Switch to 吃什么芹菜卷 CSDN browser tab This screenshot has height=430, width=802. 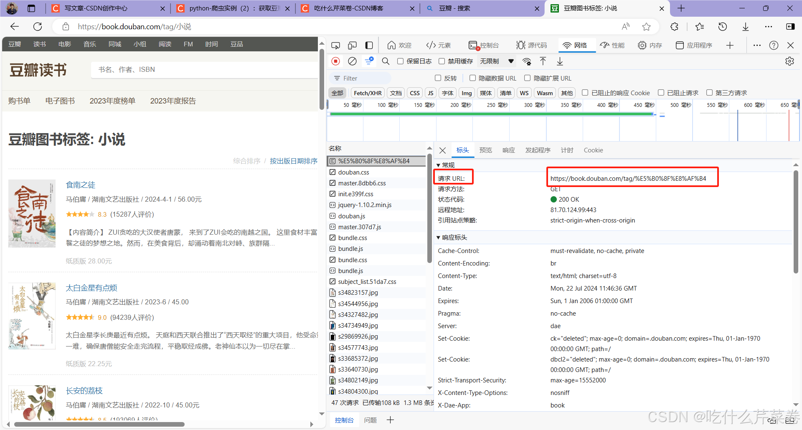pyautogui.click(x=357, y=8)
